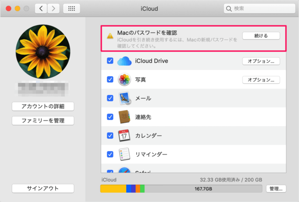Click the 167.7GB free storage area

click(x=203, y=189)
